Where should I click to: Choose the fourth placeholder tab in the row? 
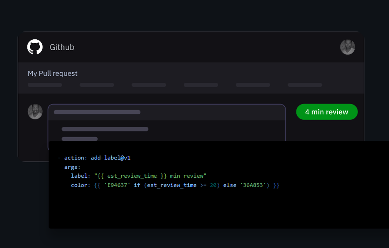pos(201,85)
